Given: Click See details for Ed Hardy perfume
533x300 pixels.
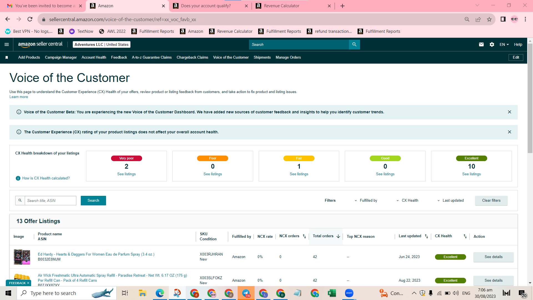Looking at the screenshot, I should tap(493, 257).
